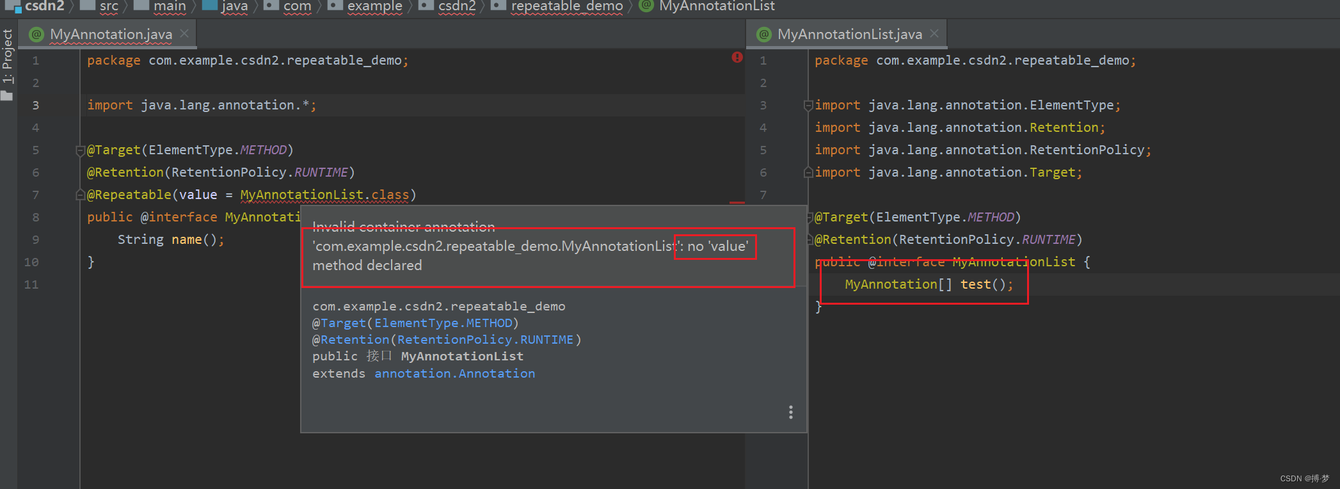This screenshot has width=1340, height=489.
Task: Click the Retention link in tooltip documentation
Action: coord(355,340)
